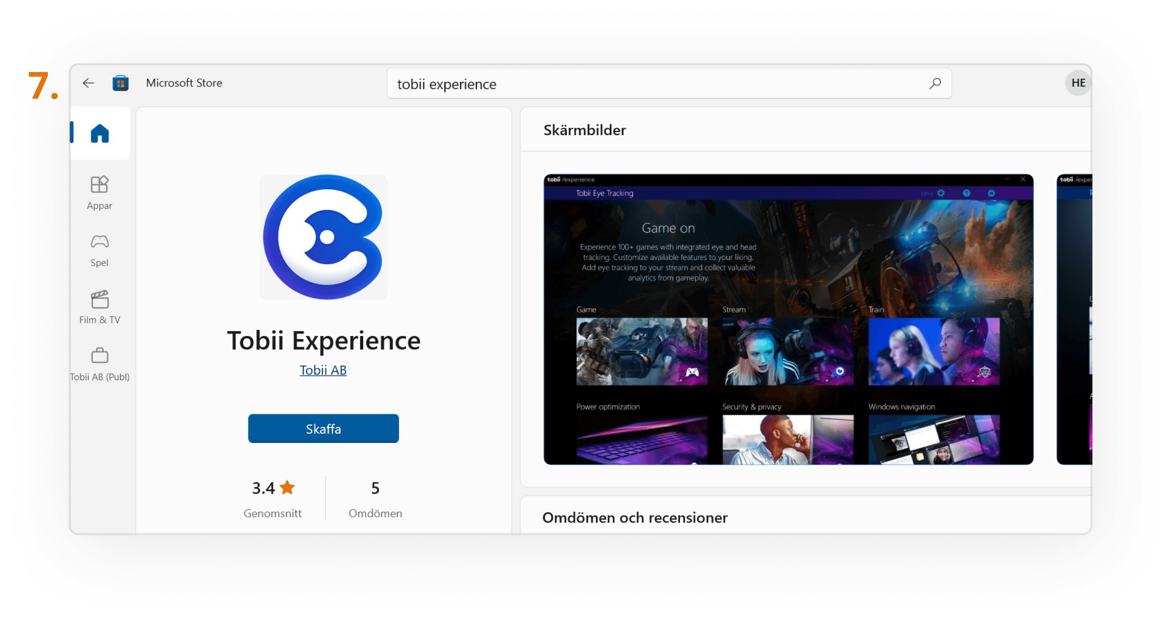Viewport: 1173px width, 621px height.
Task: Focus the search box containing tobii experience
Action: pyautogui.click(x=669, y=83)
